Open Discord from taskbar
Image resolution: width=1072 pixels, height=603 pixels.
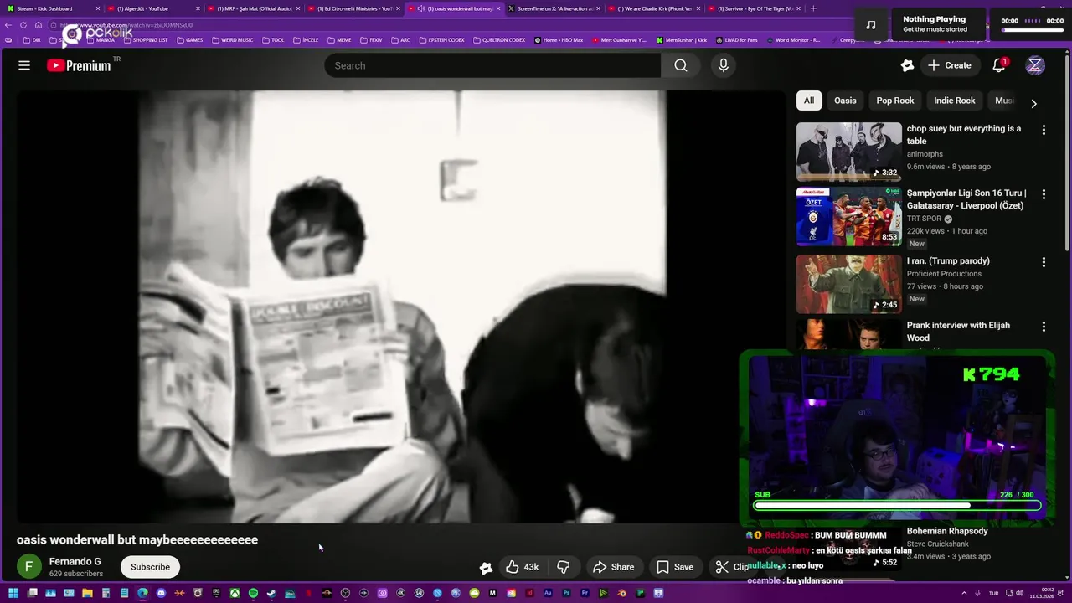click(x=161, y=593)
